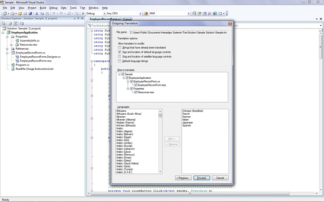Click the New Project toolbar icon
324x202 pixels.
4,13
